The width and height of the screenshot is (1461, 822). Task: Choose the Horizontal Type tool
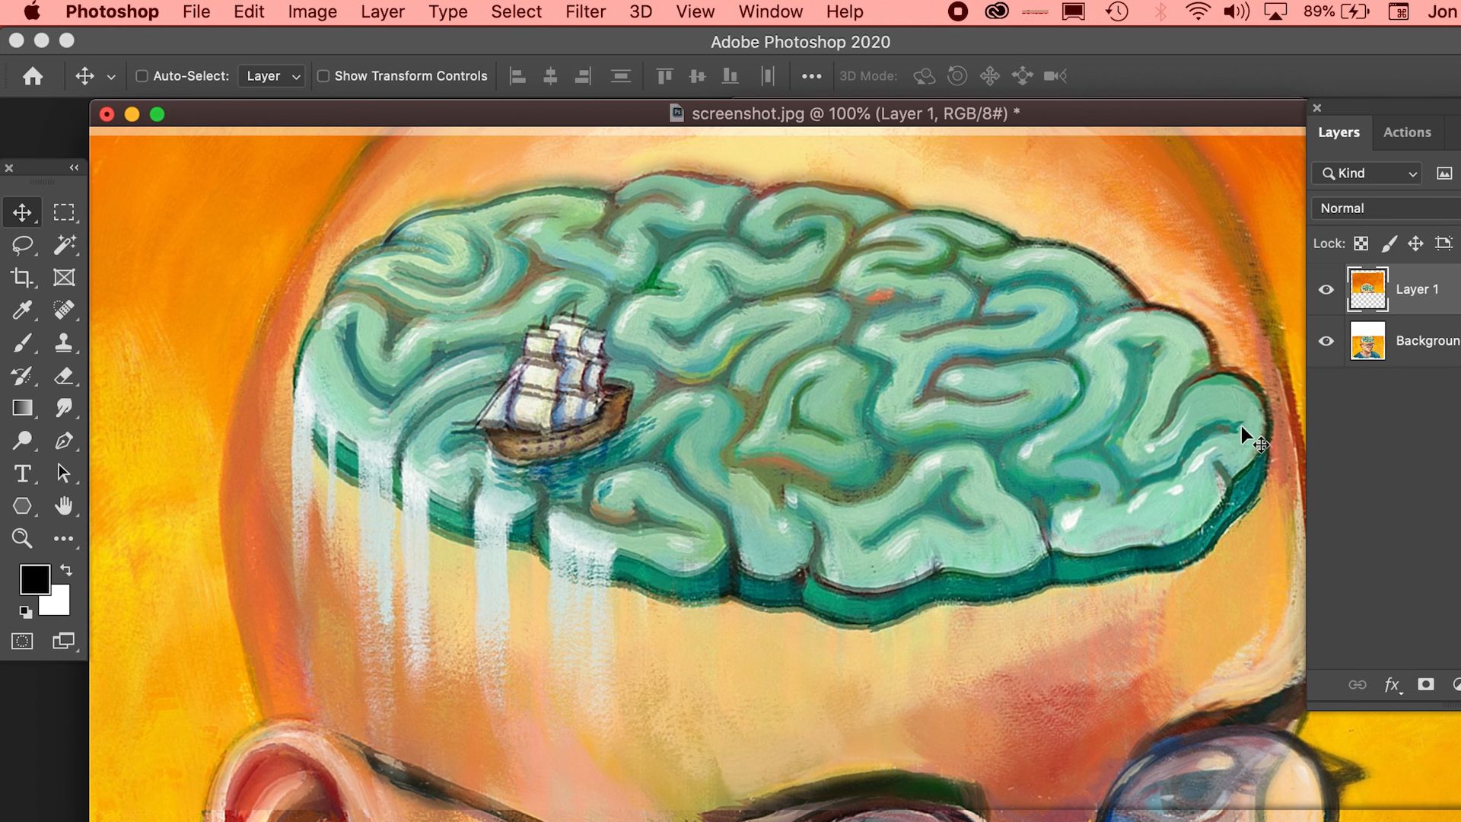click(23, 473)
